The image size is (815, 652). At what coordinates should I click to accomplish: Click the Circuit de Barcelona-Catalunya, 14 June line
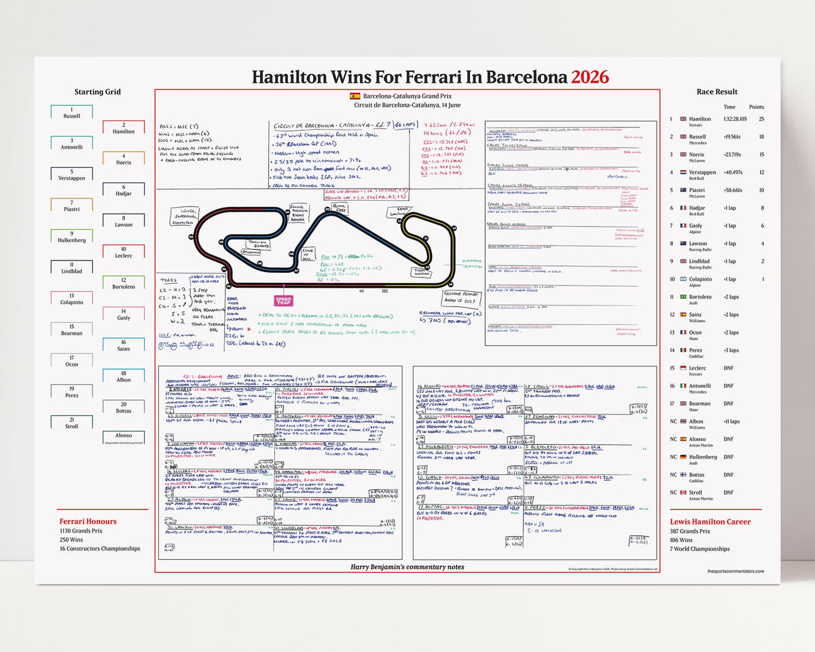[408, 105]
